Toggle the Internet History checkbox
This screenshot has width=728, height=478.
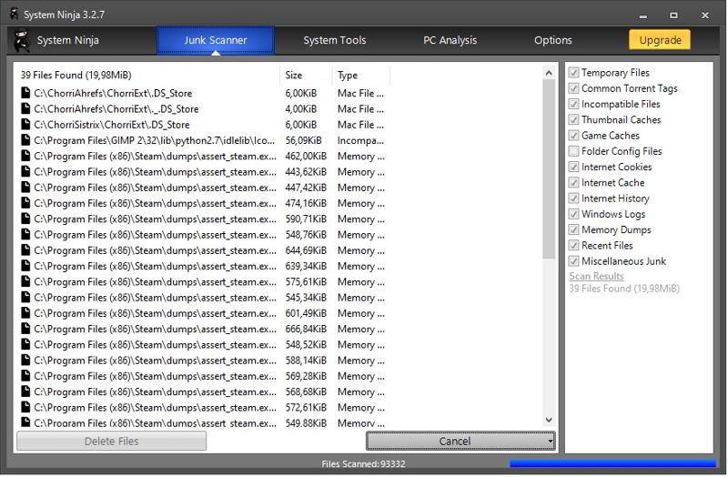[x=574, y=198]
